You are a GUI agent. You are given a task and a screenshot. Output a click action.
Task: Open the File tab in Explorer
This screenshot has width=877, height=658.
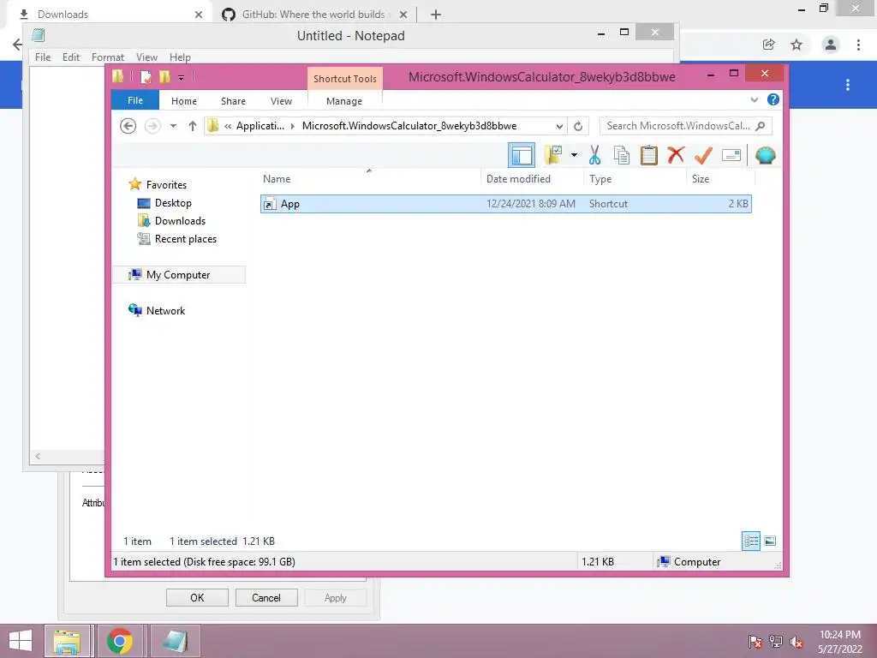(x=135, y=100)
